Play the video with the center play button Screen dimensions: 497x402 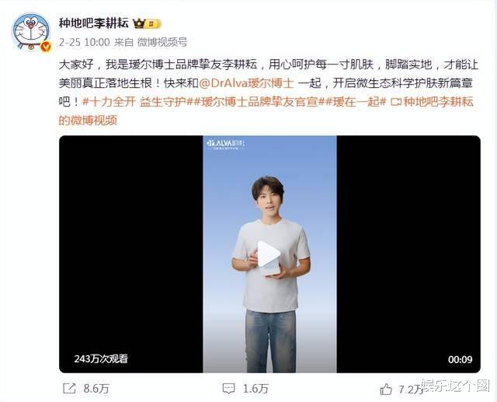(268, 253)
